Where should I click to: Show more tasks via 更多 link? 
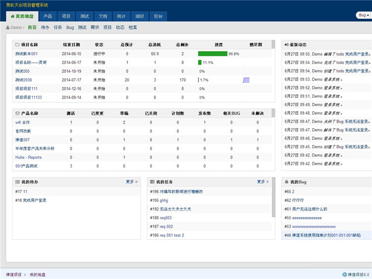coord(263,182)
